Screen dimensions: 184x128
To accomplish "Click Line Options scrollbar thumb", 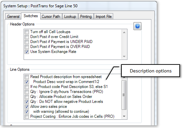I will click(x=124, y=95).
